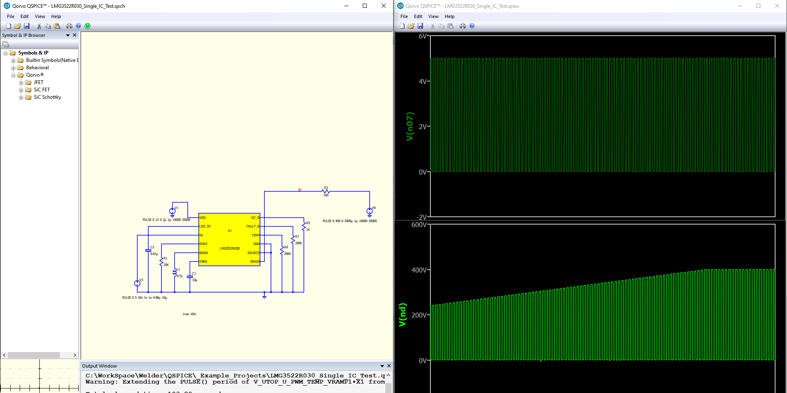Expand the JFET folder

(x=21, y=83)
